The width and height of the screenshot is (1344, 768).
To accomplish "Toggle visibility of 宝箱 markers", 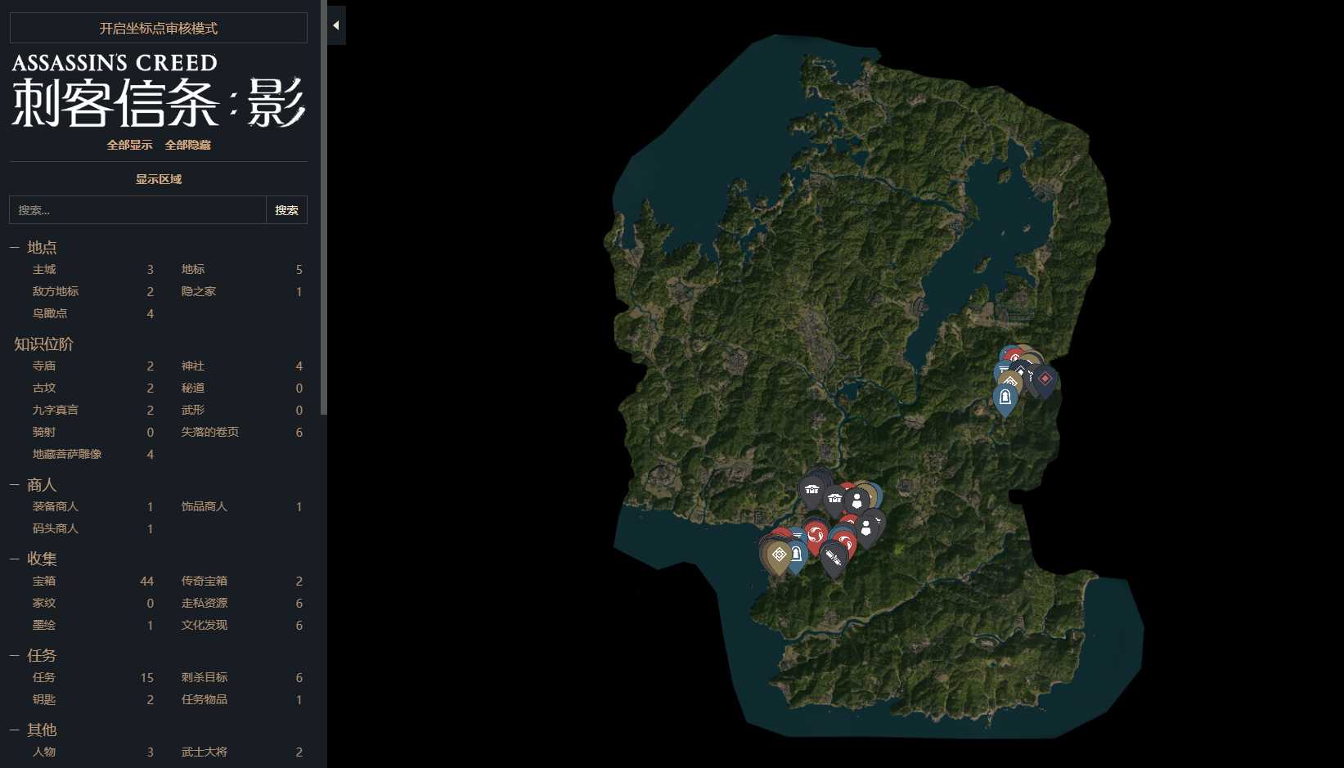I will pos(44,582).
